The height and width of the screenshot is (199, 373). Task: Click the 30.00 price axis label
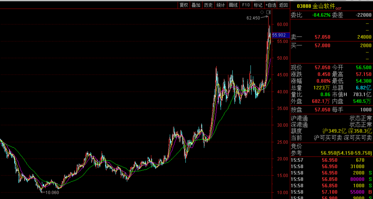(282, 125)
